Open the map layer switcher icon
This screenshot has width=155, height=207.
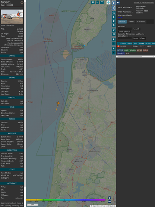[108, 2]
